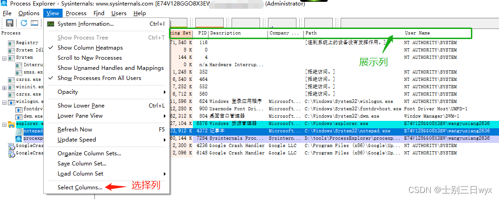Click the Hardware Interrup... description cell
The height and width of the screenshot is (199, 499).
[237, 65]
